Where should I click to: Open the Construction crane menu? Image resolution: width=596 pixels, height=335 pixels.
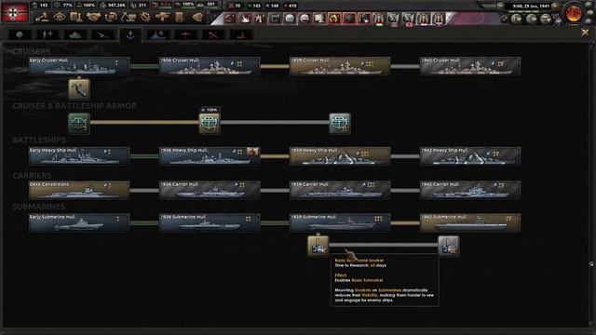(x=129, y=17)
